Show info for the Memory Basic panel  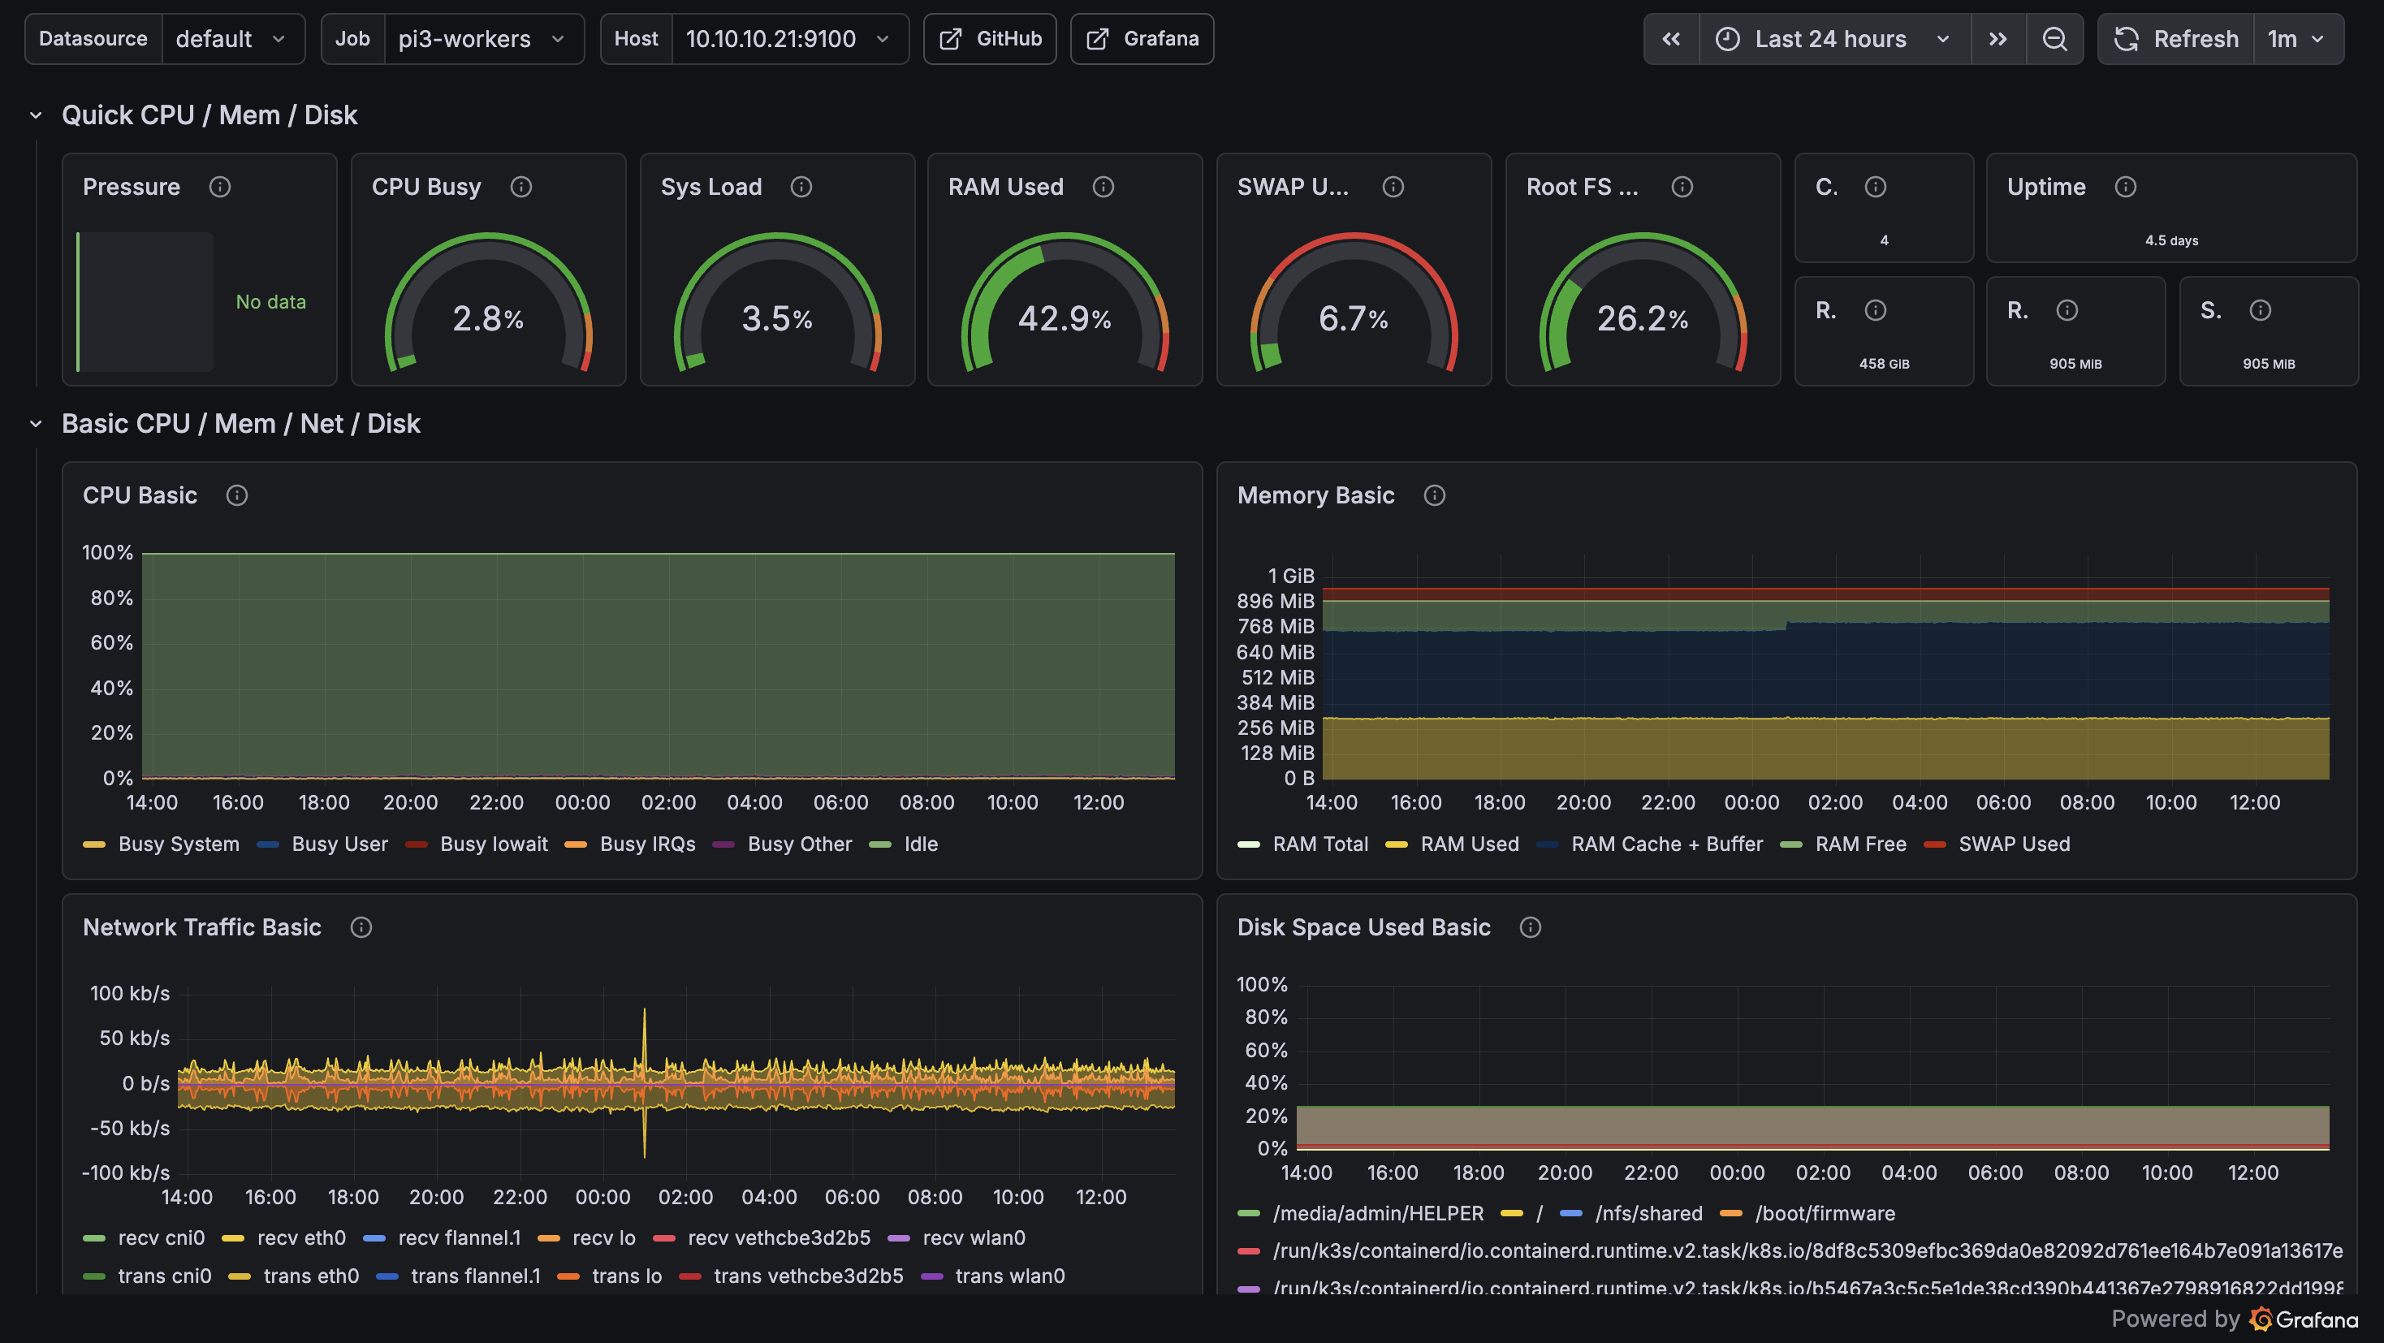point(1435,496)
